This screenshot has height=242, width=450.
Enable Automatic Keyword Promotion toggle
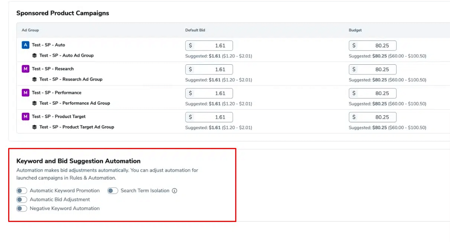coord(22,191)
